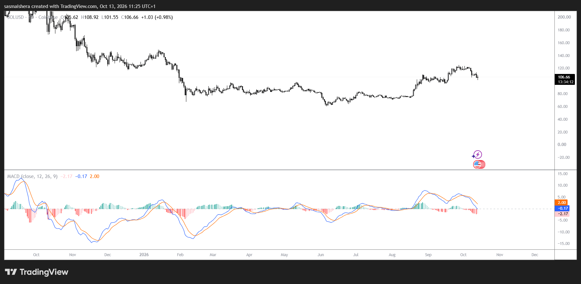The height and width of the screenshot is (284, 581).
Task: Click the −10.00 MACD axis label
Action: pos(564,232)
